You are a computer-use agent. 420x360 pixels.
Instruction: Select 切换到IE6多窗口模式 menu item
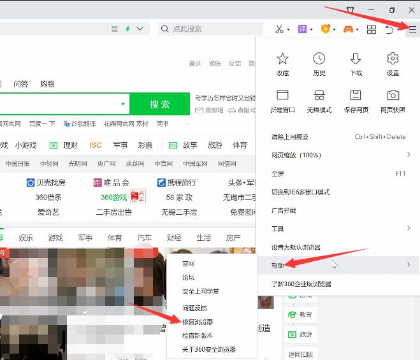(338, 192)
